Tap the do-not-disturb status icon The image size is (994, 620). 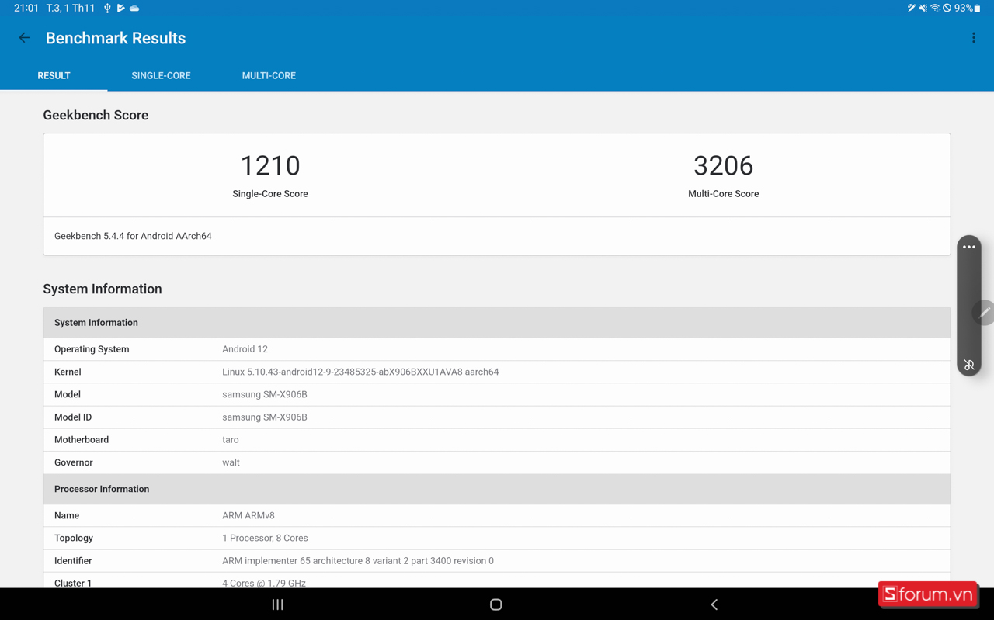(x=947, y=8)
